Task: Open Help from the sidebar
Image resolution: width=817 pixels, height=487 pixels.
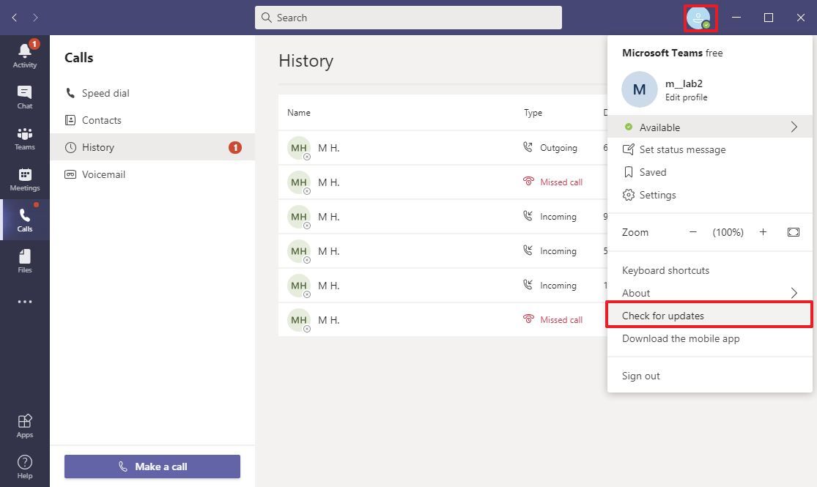Action: click(24, 464)
